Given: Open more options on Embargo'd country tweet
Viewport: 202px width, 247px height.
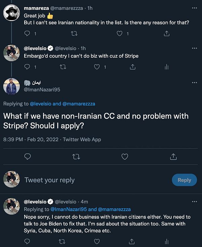Looking at the screenshot, I should coord(194,48).
